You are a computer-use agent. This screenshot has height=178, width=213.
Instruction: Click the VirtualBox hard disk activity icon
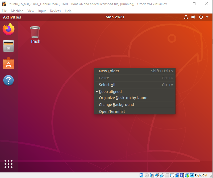(141, 175)
